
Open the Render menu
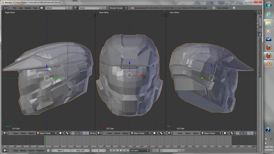coord(28,8)
